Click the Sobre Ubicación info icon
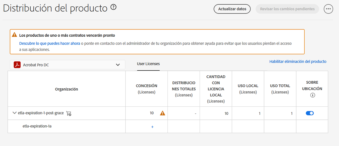 pos(312,95)
